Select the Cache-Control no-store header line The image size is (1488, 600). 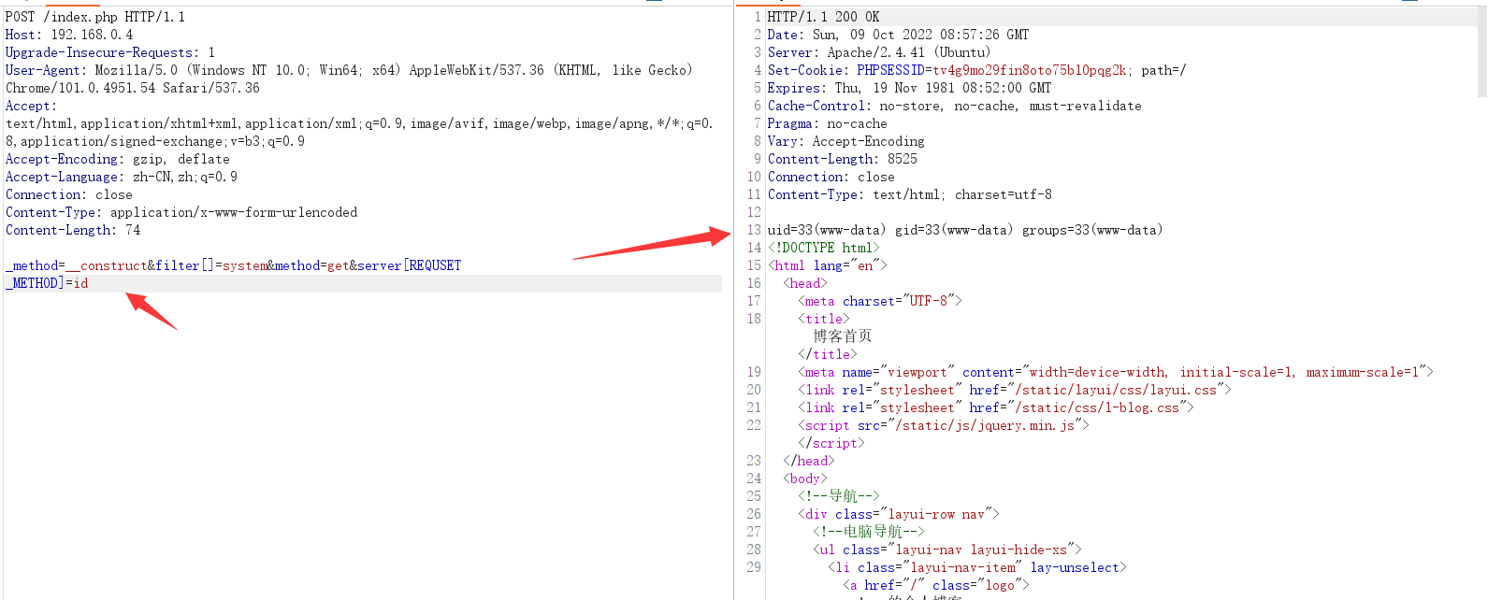pos(954,106)
